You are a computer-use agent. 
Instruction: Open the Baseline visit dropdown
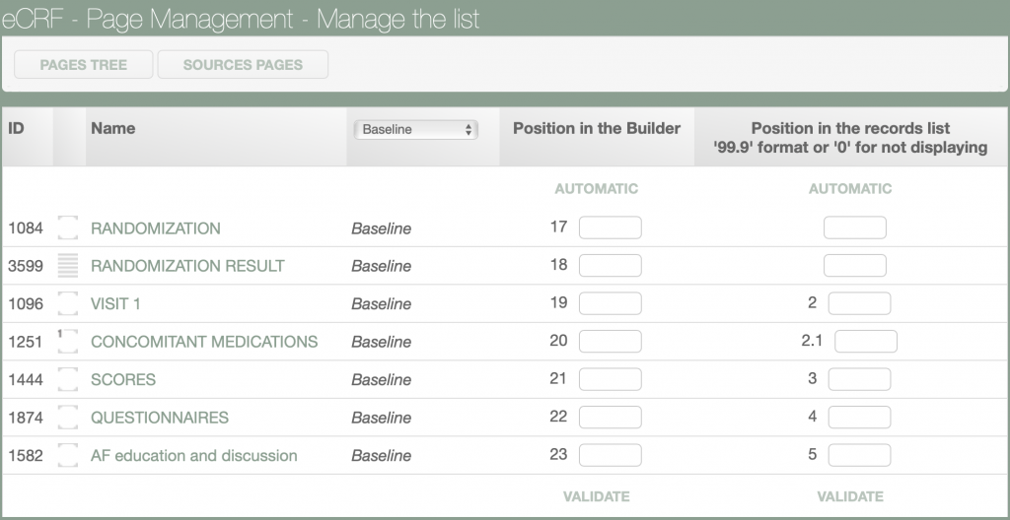pos(415,129)
